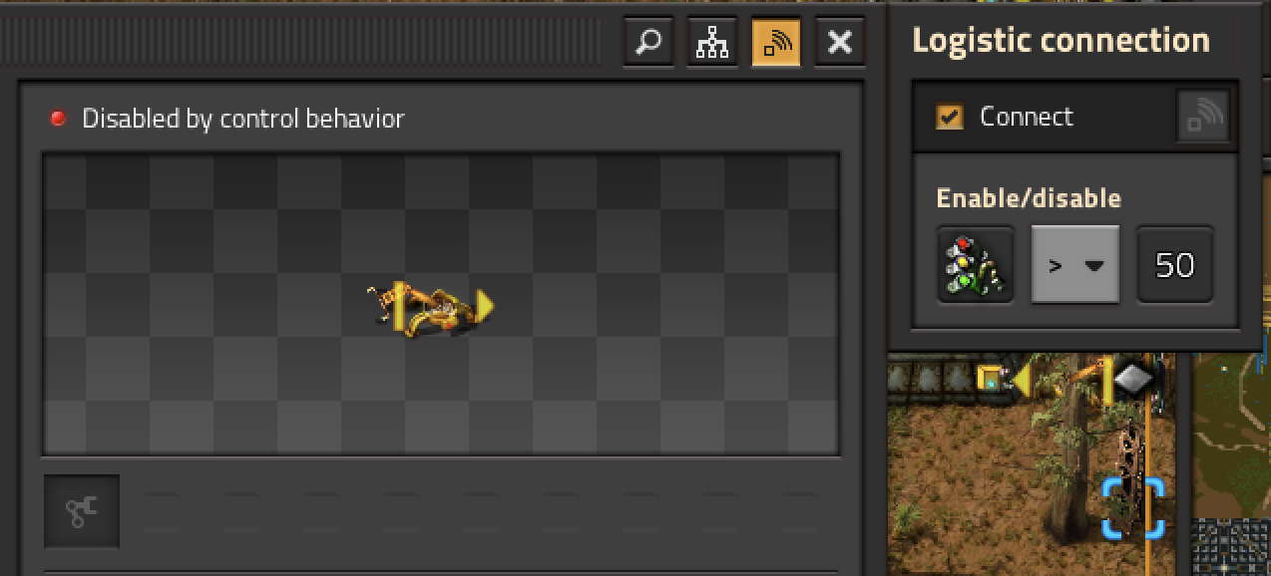The width and height of the screenshot is (1271, 576).
Task: Edit the constant value 50
Action: click(x=1175, y=264)
